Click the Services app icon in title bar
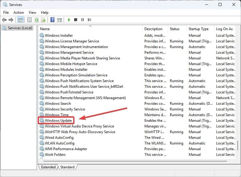This screenshot has width=241, height=177. pos(5,4)
